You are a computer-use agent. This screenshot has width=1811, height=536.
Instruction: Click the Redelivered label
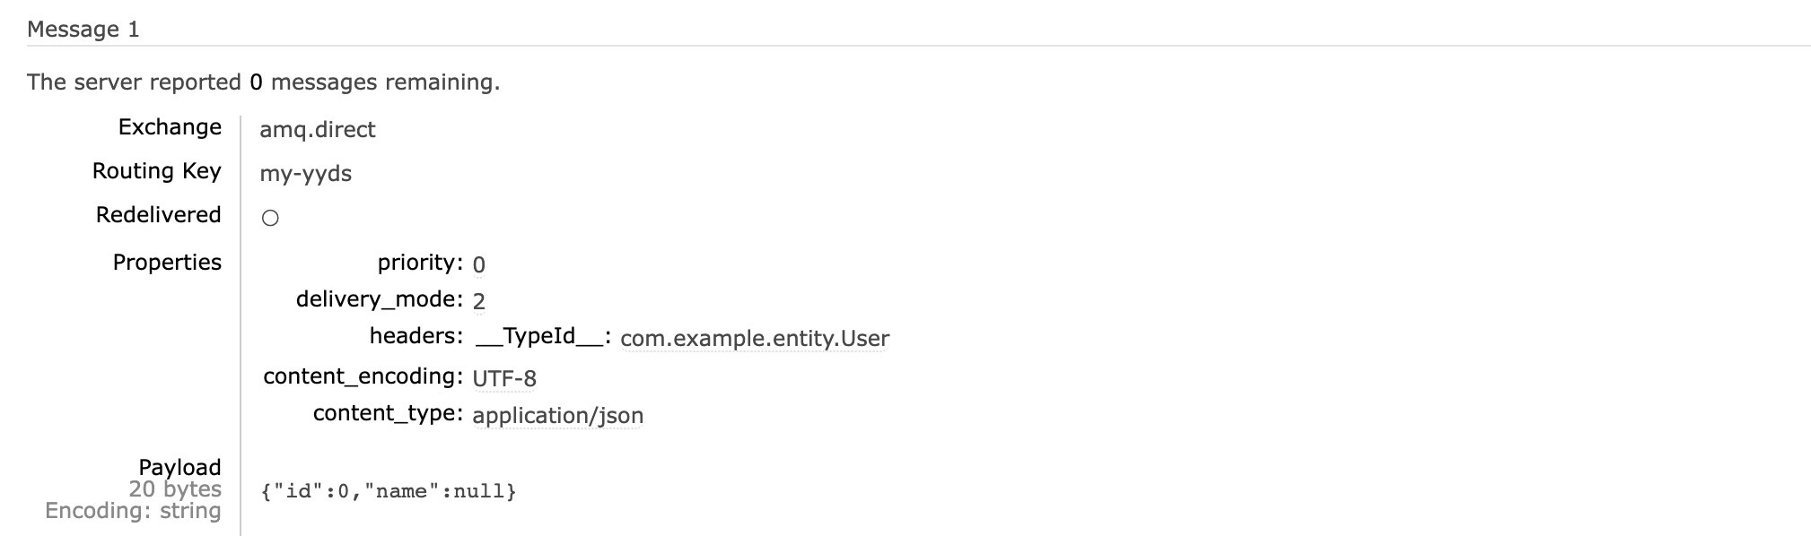click(159, 215)
